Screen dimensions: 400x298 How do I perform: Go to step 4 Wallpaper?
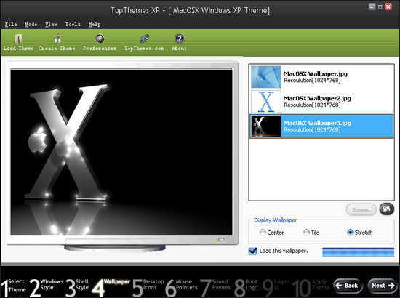pyautogui.click(x=111, y=287)
